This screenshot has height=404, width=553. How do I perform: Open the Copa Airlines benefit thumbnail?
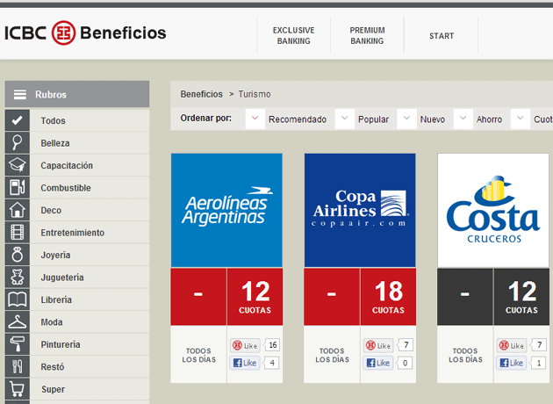[x=360, y=210]
